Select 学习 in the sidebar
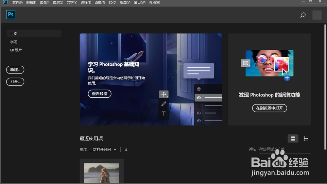 14,42
